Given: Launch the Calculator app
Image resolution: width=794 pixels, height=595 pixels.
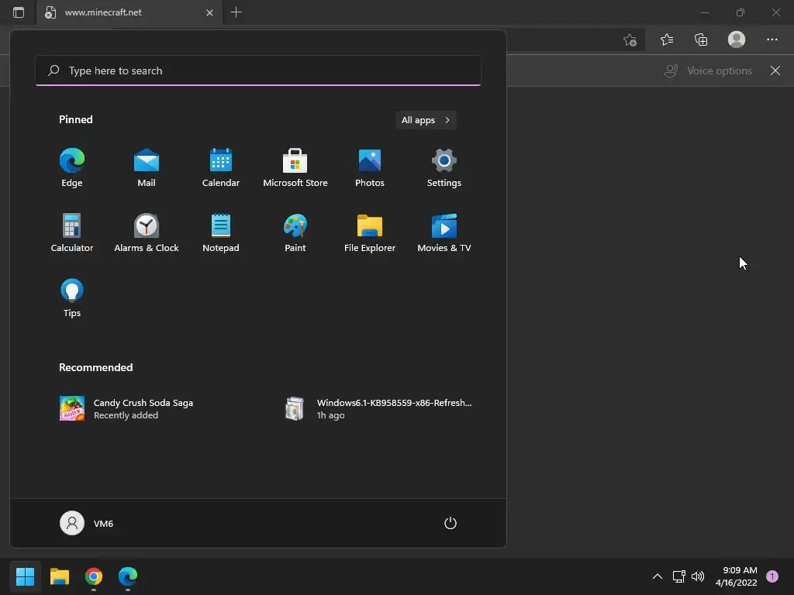Looking at the screenshot, I should 72,233.
